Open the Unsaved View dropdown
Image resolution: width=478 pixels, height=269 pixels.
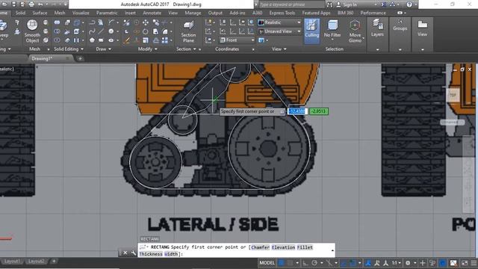(279, 31)
